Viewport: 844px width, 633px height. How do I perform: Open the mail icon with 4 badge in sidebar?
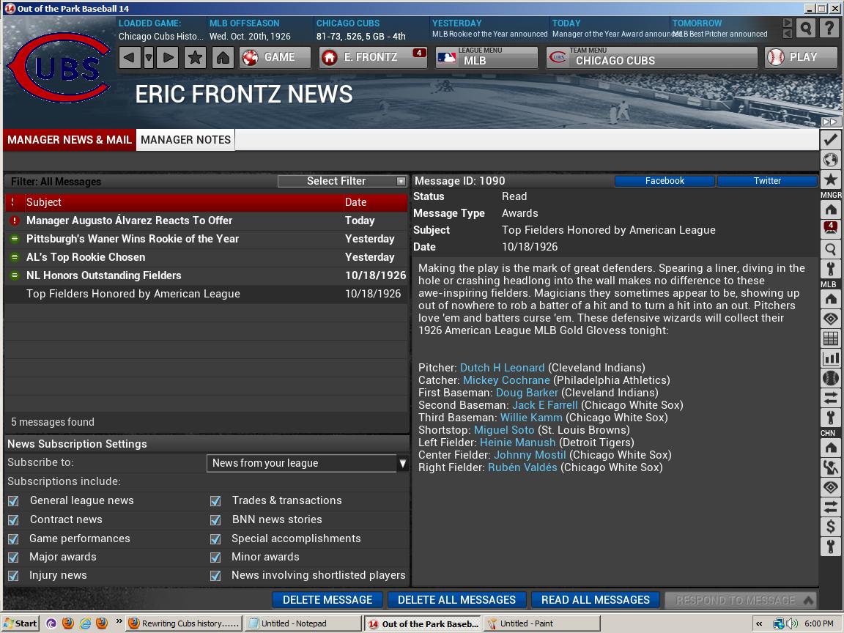pos(831,229)
